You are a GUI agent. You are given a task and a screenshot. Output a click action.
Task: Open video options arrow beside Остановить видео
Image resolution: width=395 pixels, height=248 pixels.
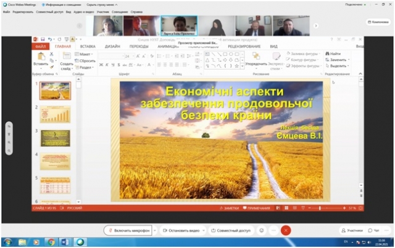[203, 230]
